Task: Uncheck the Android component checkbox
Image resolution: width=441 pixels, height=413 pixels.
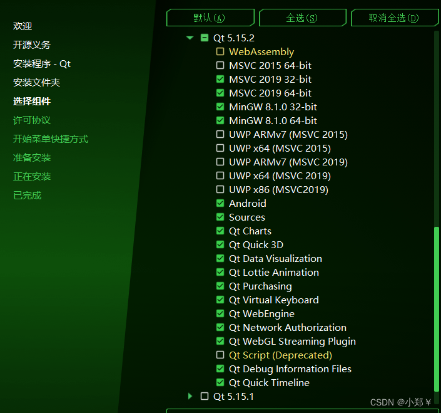Action: (220, 203)
